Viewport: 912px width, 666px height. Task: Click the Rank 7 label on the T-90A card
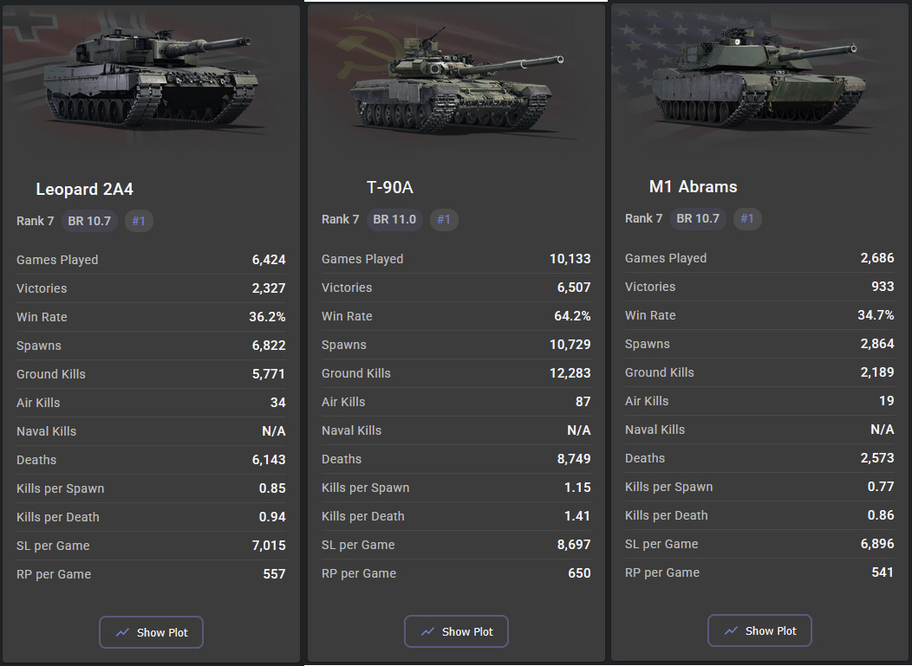tap(340, 219)
